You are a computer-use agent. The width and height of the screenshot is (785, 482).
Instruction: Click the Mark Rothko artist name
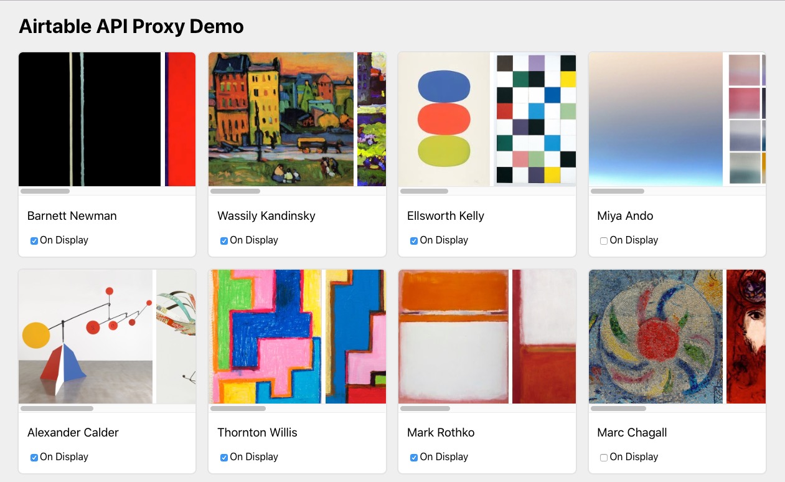[441, 433]
